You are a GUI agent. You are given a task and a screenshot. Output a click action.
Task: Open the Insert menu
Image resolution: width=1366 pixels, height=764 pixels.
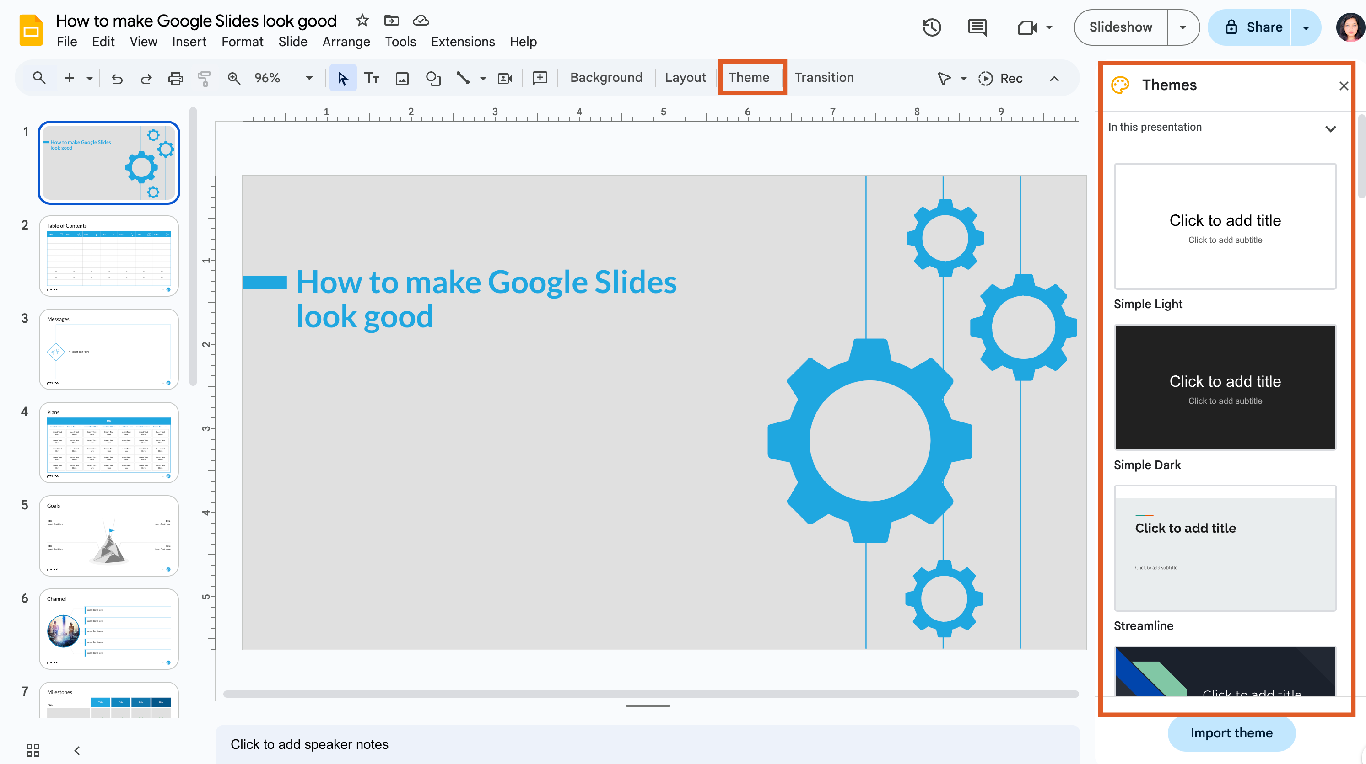189,41
